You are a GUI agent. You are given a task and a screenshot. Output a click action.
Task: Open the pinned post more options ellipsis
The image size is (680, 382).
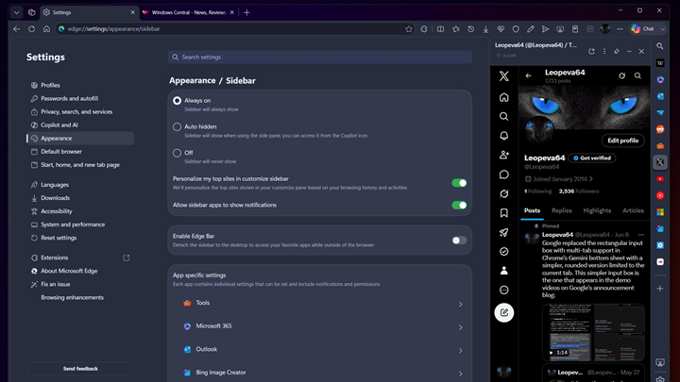641,235
